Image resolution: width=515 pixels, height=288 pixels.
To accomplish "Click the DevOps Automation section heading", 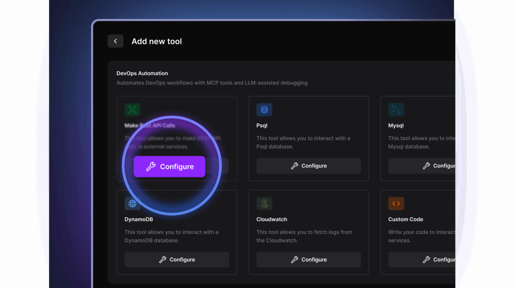I will click(x=142, y=74).
